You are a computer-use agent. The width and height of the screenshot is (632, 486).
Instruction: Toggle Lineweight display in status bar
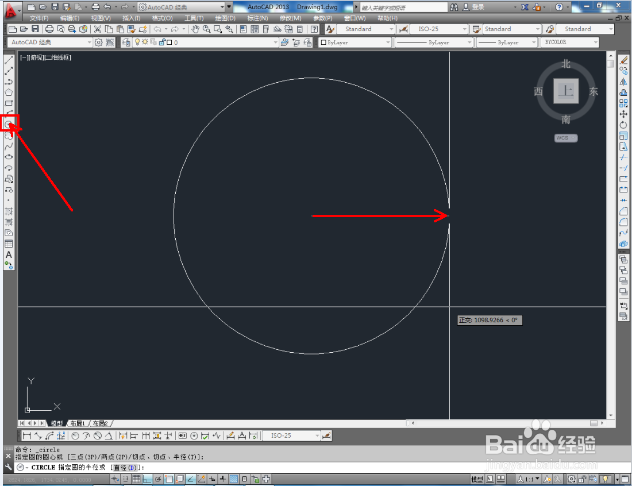(222, 479)
